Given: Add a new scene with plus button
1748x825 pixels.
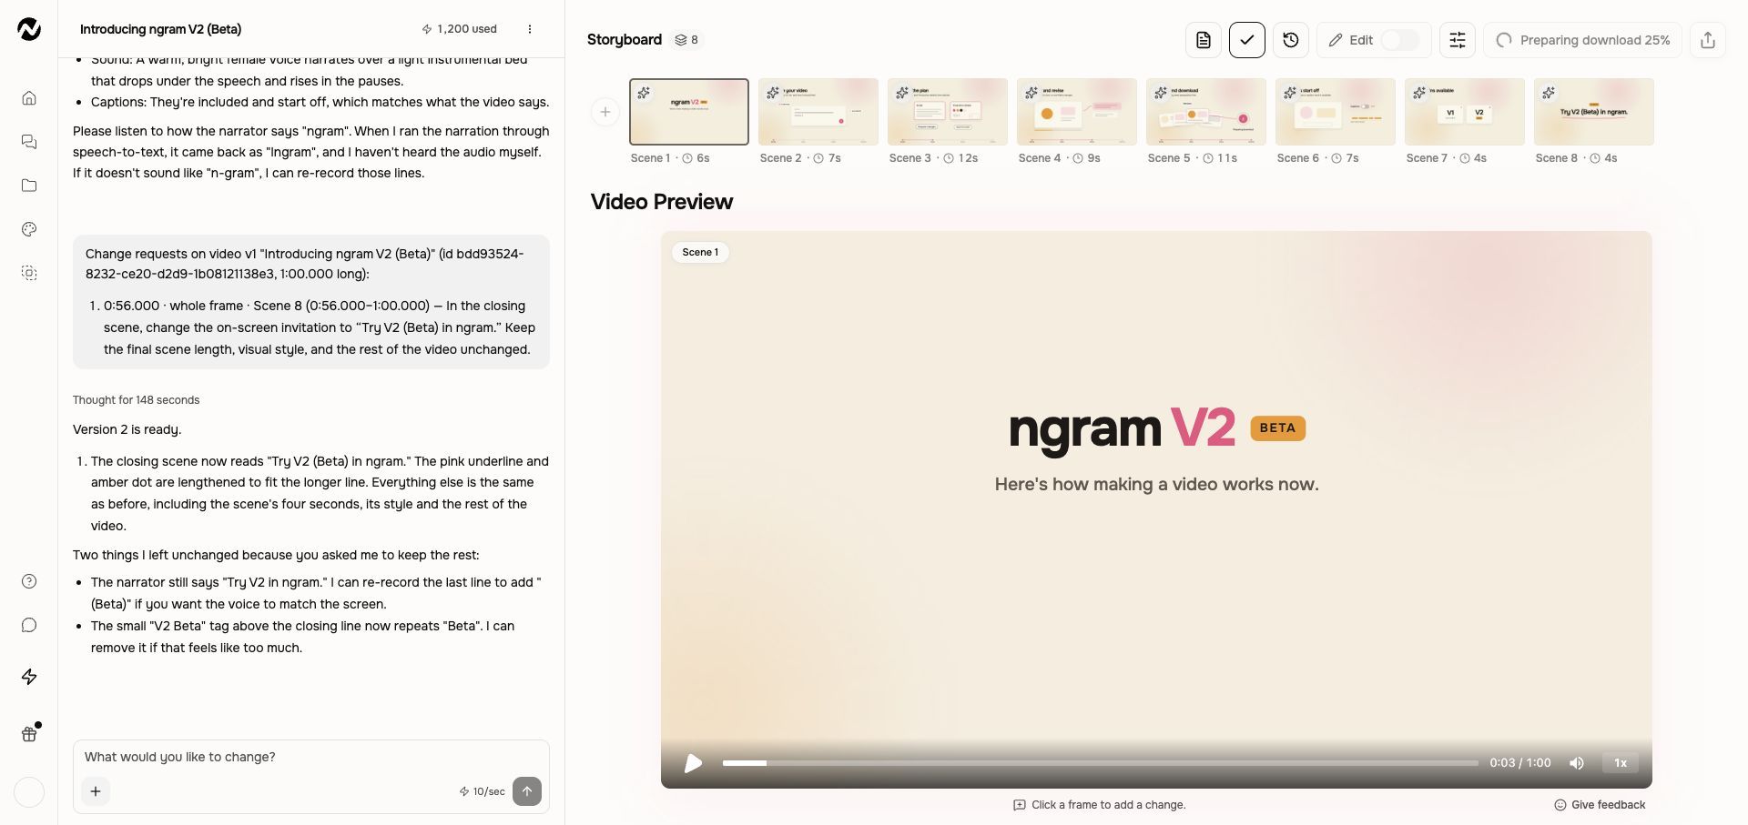Looking at the screenshot, I should (x=605, y=112).
